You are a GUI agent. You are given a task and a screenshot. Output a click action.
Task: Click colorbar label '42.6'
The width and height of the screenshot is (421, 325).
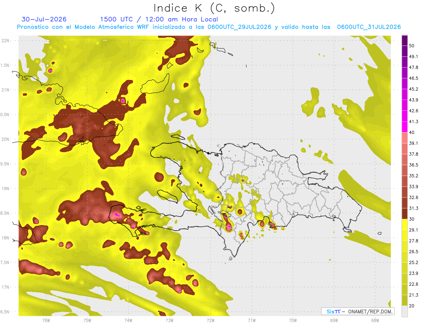[x=414, y=111]
